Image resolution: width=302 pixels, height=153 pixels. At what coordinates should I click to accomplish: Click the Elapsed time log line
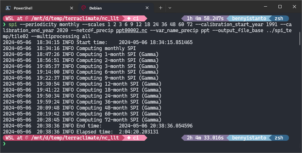tap(81, 132)
